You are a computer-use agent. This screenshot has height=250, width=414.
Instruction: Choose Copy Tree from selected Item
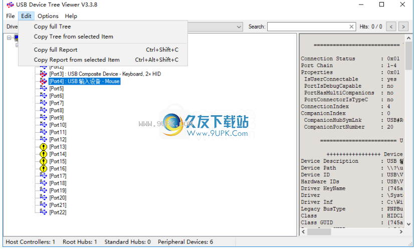tap(103, 37)
